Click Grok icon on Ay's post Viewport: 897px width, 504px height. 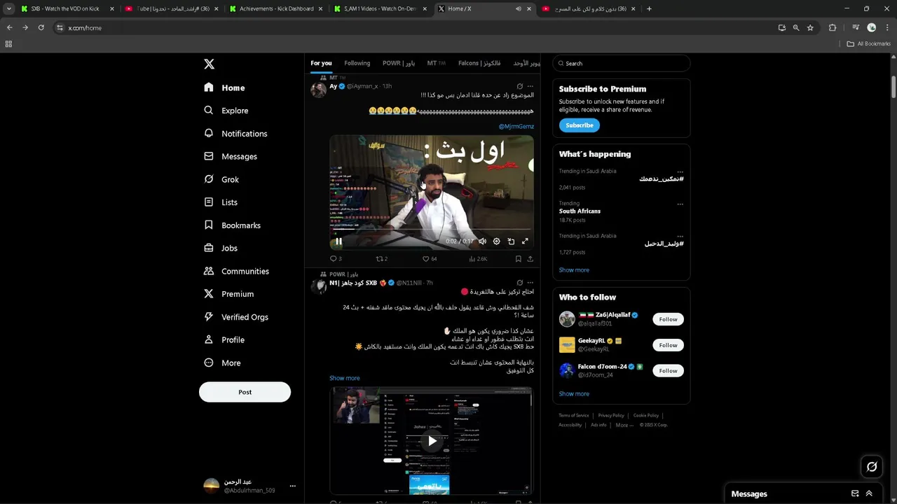(x=519, y=86)
